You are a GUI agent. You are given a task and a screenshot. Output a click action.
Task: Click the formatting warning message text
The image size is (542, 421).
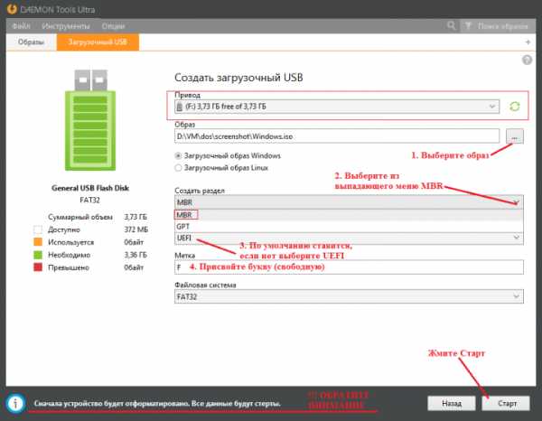click(157, 403)
